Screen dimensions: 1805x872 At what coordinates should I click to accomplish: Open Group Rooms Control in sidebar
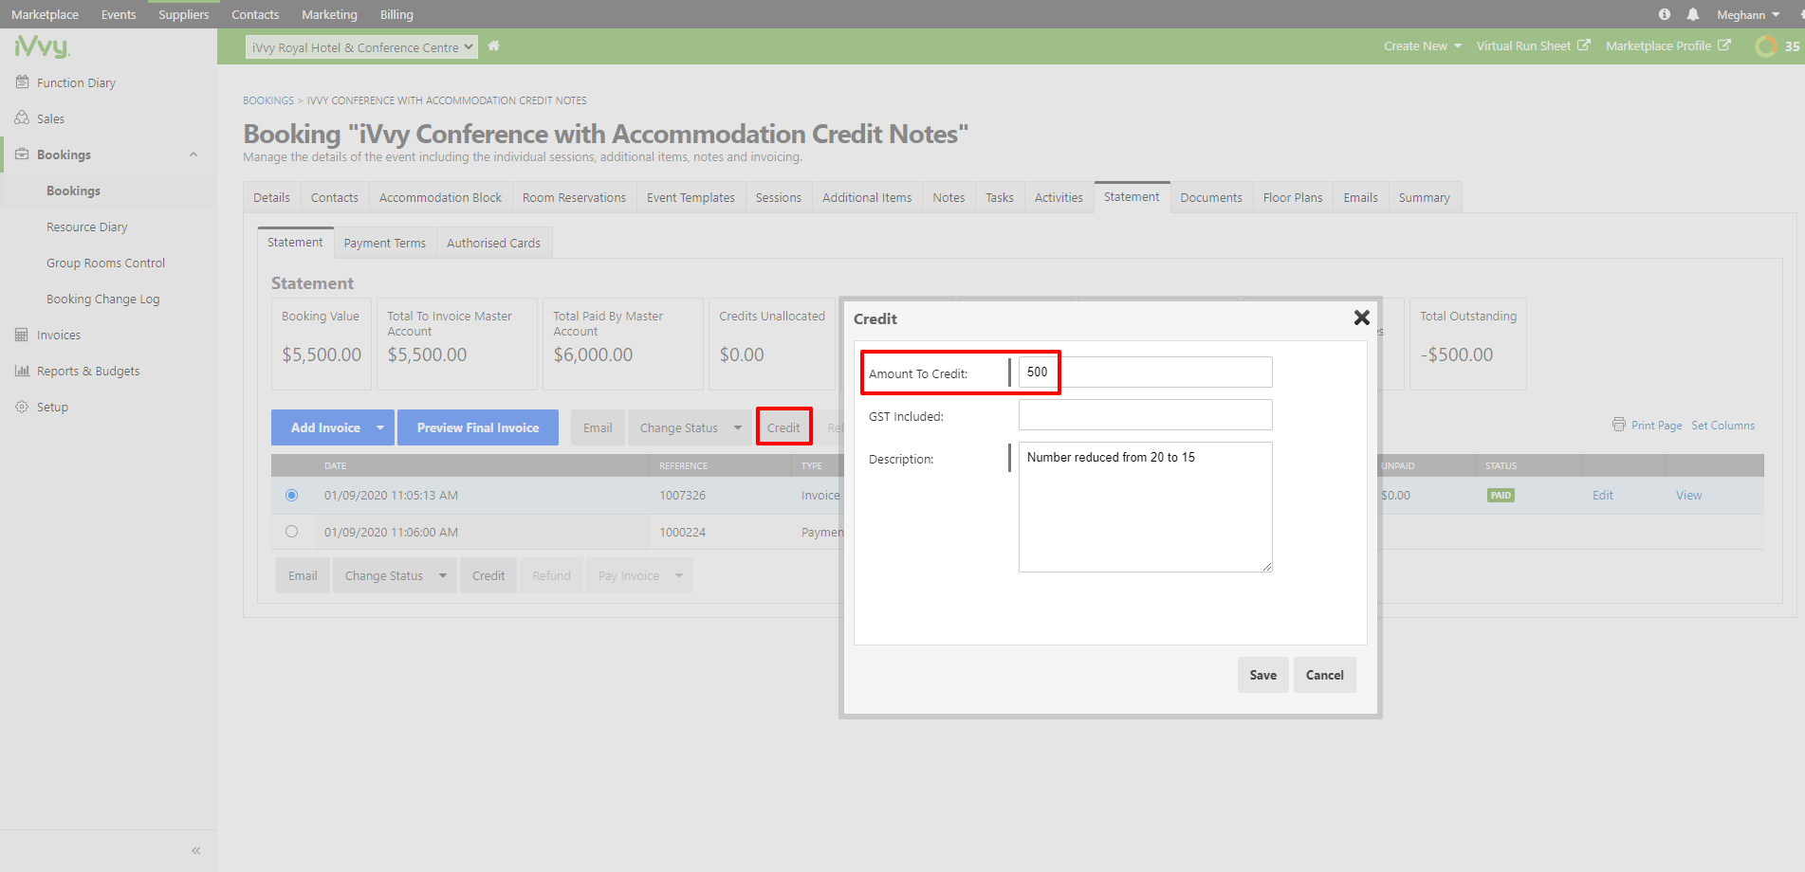(105, 263)
